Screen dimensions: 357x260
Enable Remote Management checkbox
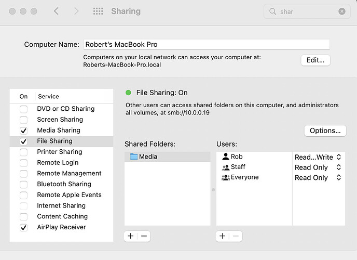pos(23,174)
